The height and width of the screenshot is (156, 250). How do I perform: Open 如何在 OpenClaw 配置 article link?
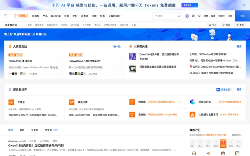[x=215, y=67]
